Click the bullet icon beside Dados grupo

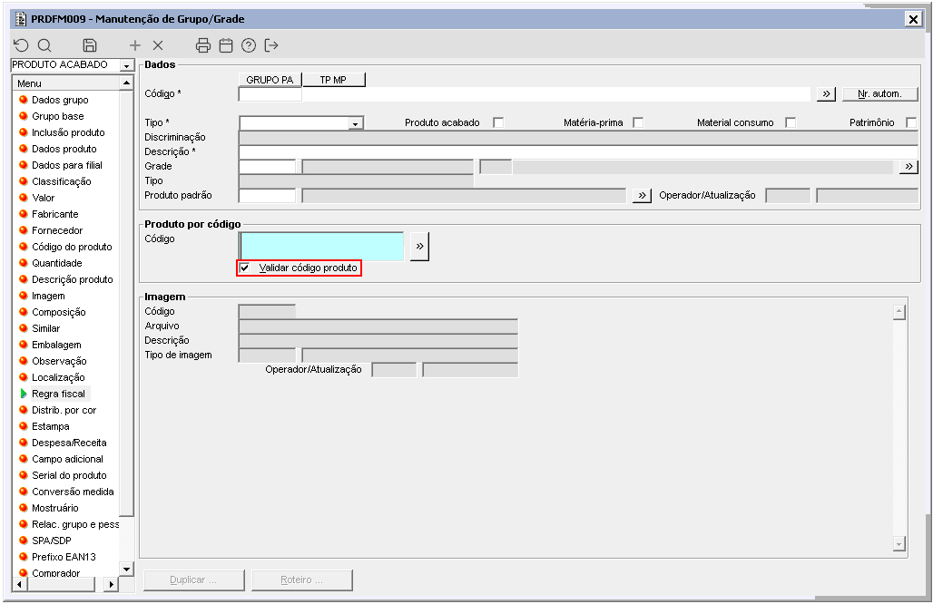click(24, 99)
